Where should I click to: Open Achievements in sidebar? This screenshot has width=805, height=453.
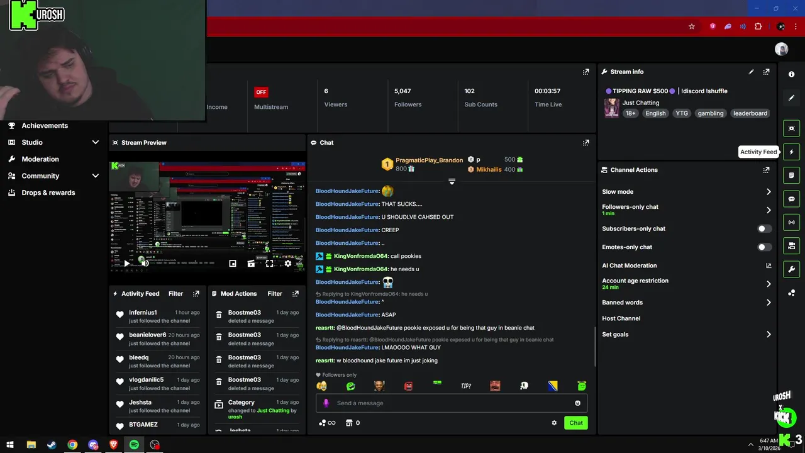point(45,126)
